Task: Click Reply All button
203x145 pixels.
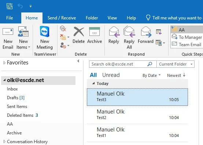Action: (129, 38)
